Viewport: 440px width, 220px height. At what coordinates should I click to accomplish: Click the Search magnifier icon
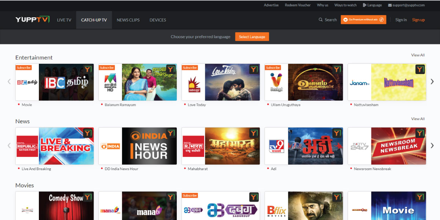click(321, 20)
